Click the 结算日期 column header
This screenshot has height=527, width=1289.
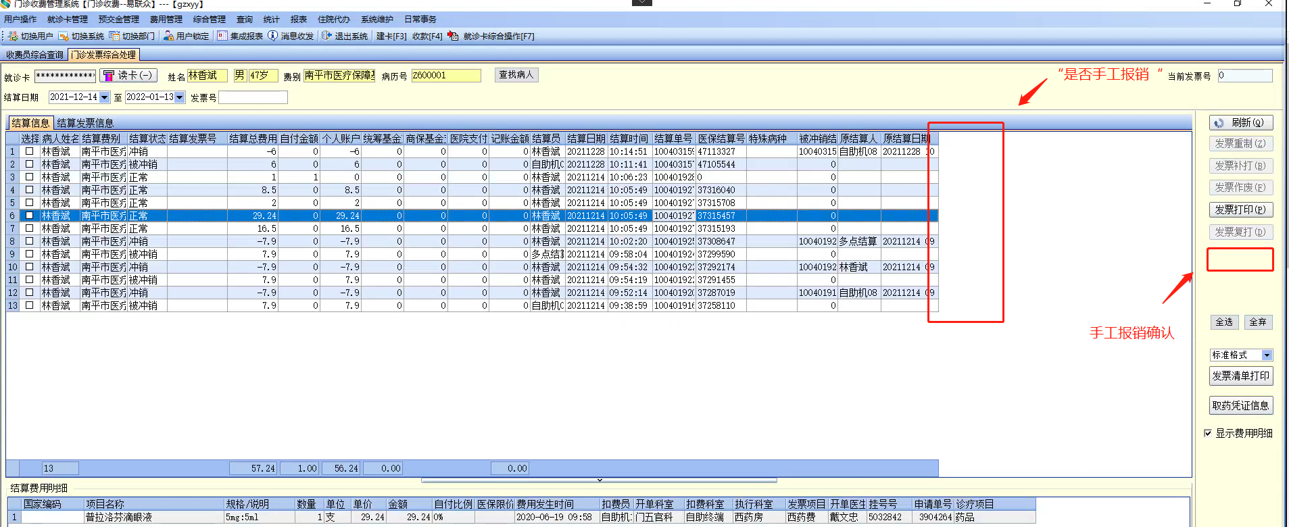(x=587, y=139)
